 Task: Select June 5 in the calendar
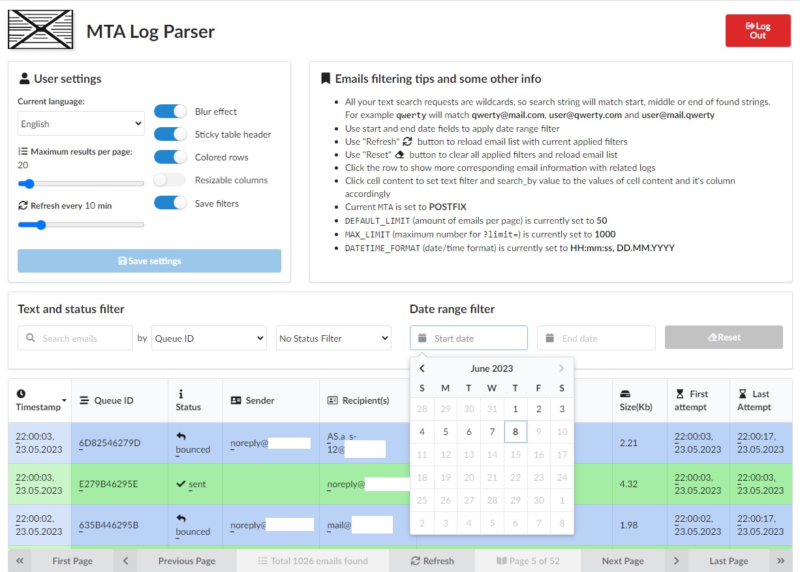tap(446, 432)
